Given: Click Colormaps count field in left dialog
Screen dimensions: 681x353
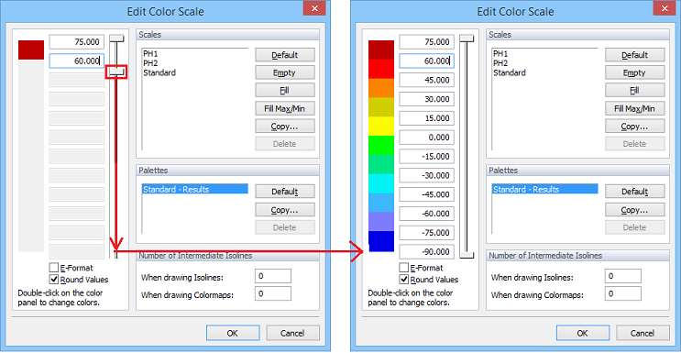Looking at the screenshot, I should click(273, 294).
